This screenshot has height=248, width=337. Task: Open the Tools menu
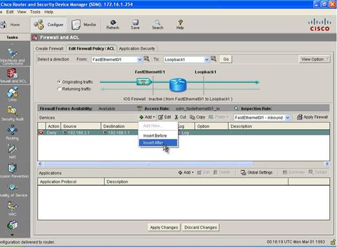pos(35,12)
